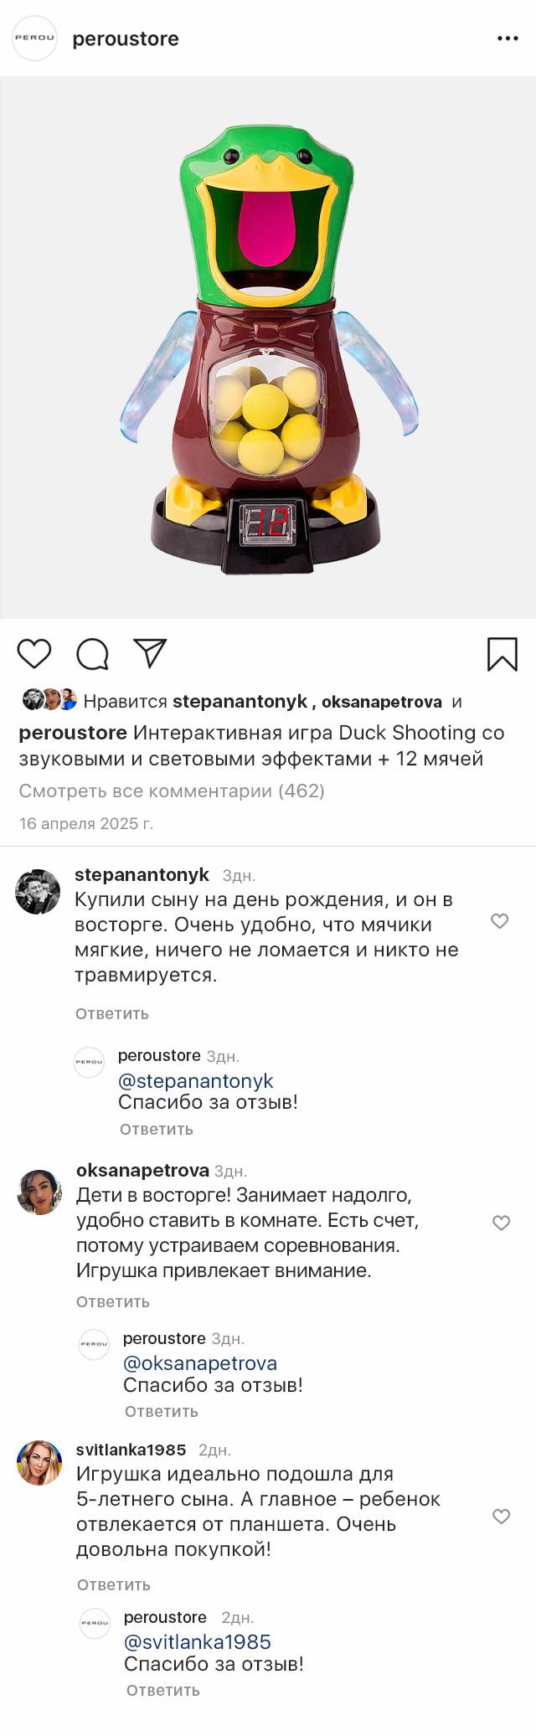Reply to stepanantonyk's comment
The width and height of the screenshot is (536, 1736).
point(112,1013)
